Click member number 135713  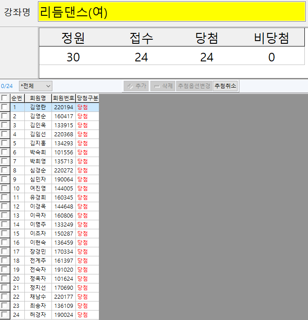[64, 161]
